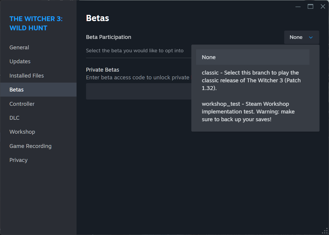The height and width of the screenshot is (235, 329).
Task: Open the Workshop section
Action: (38, 132)
